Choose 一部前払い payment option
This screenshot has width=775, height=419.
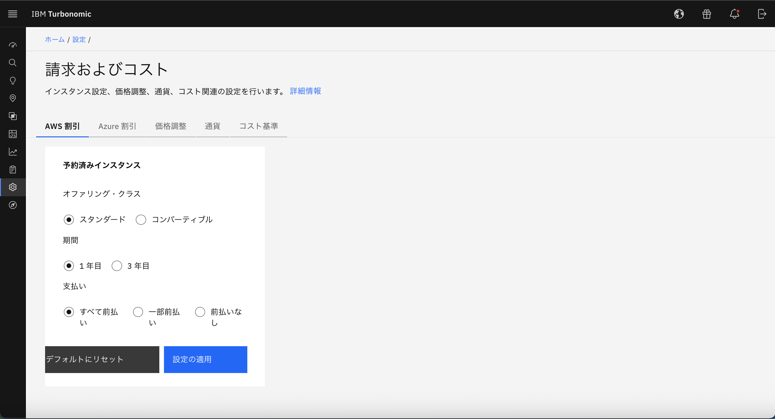138,312
